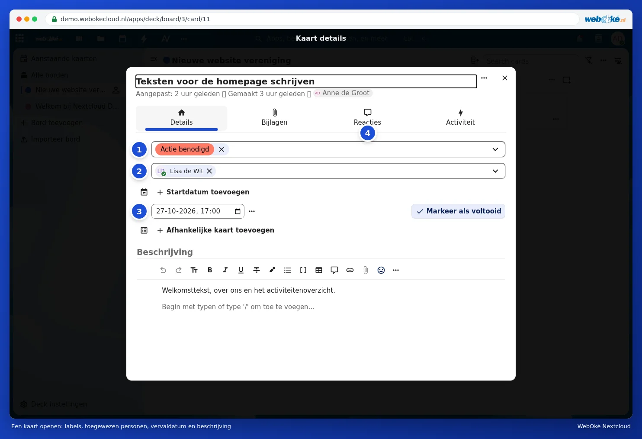Viewport: 642px width, 439px height.
Task: Click Afhankelijke kaart toevoegen
Action: [215, 230]
